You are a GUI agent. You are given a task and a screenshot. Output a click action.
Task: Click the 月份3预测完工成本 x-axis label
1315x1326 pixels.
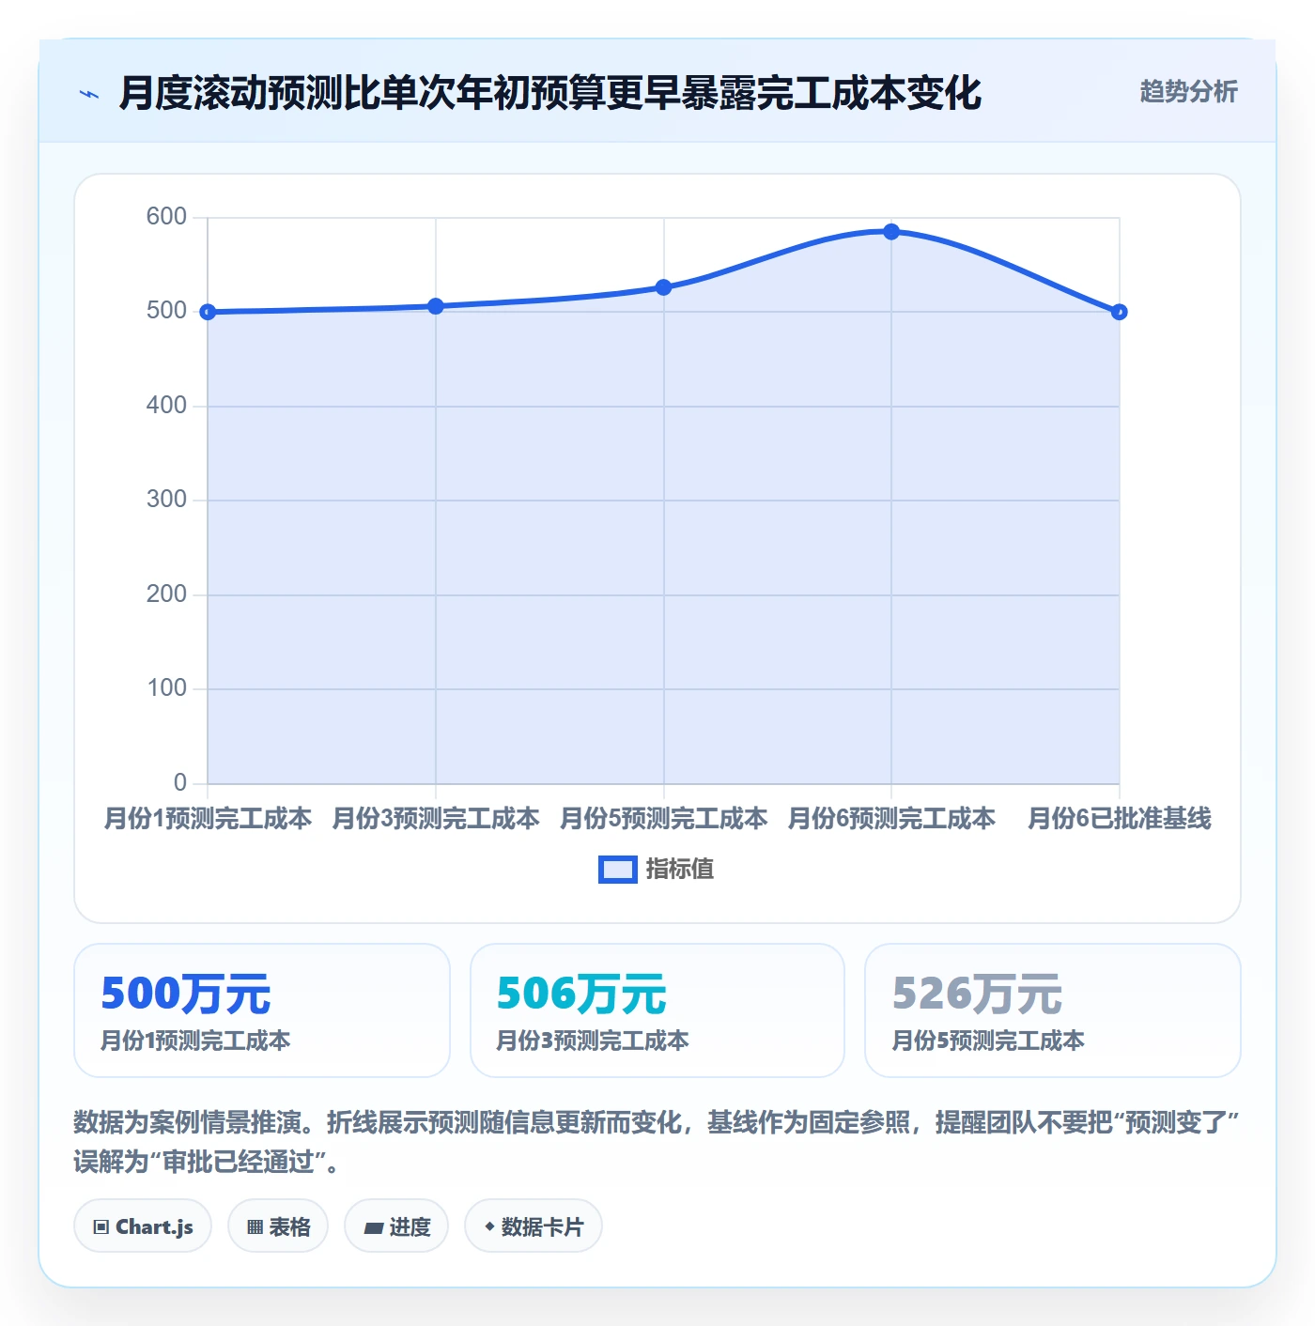[436, 819]
